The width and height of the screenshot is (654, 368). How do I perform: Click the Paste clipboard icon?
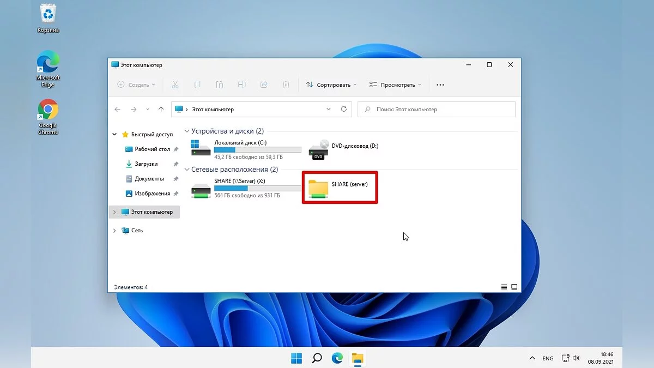[x=219, y=85]
